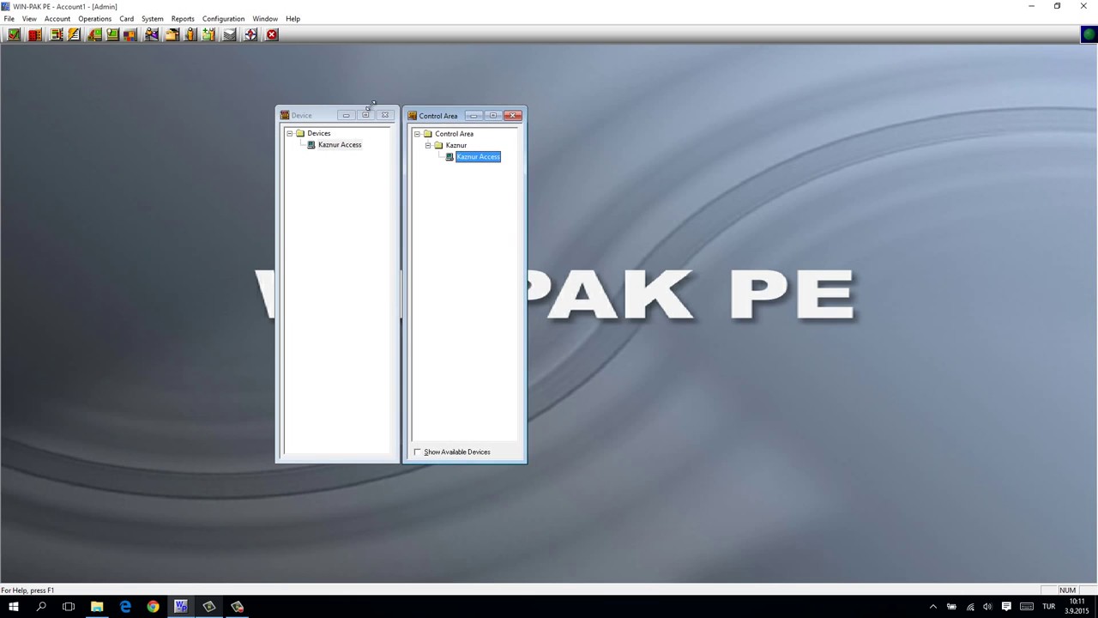This screenshot has height=618, width=1098.
Task: Maximize the Control Area window
Action: (493, 115)
